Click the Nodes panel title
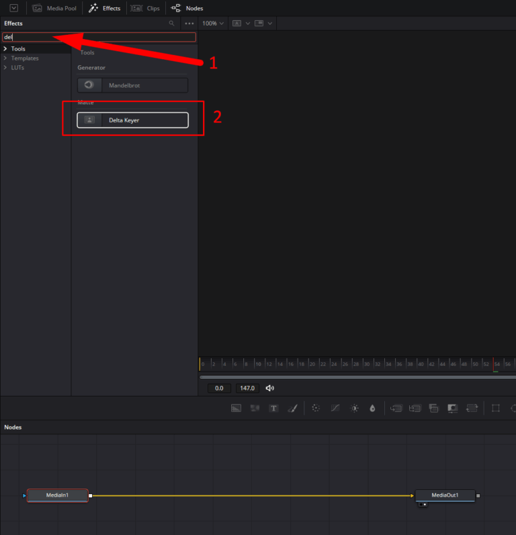This screenshot has width=516, height=535. point(13,427)
